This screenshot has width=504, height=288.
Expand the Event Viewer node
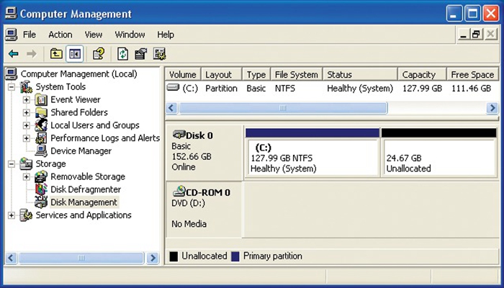[27, 100]
